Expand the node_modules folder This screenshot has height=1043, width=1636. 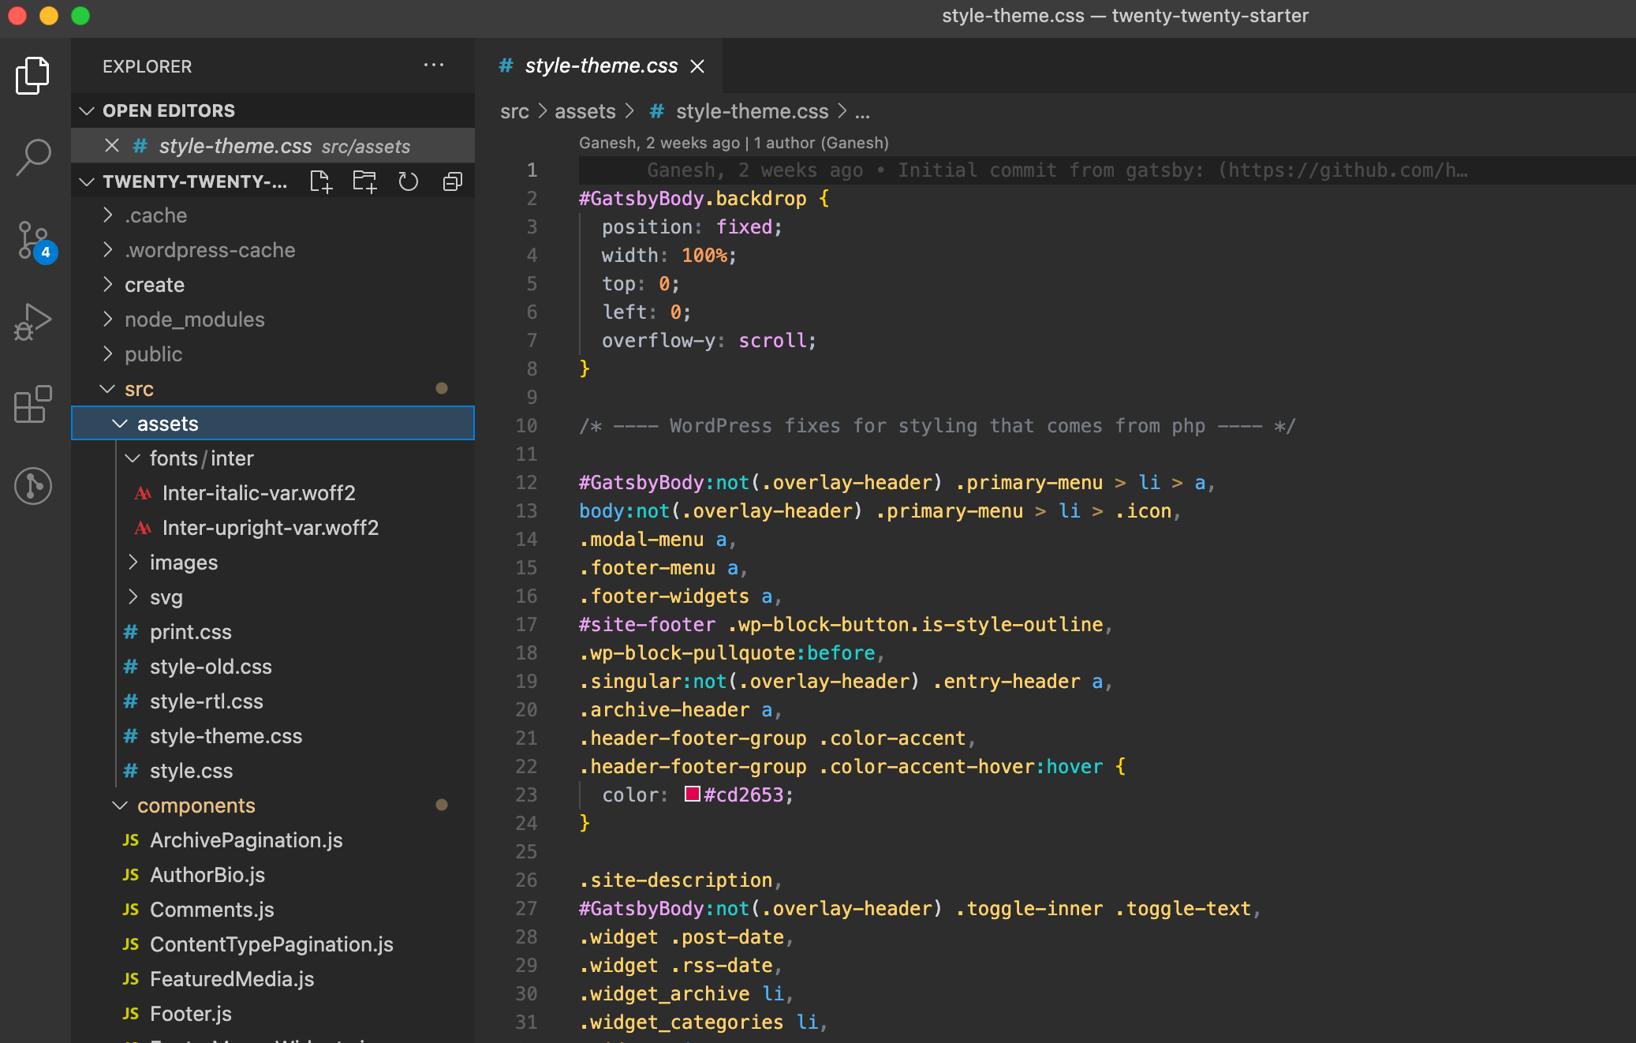coord(273,320)
